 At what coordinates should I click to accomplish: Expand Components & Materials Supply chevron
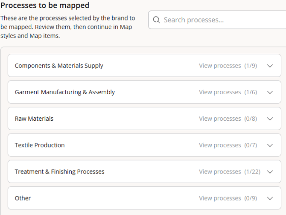pos(270,66)
